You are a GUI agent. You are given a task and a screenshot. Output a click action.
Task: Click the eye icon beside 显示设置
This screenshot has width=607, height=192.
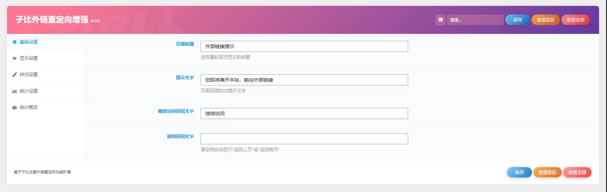[15, 58]
